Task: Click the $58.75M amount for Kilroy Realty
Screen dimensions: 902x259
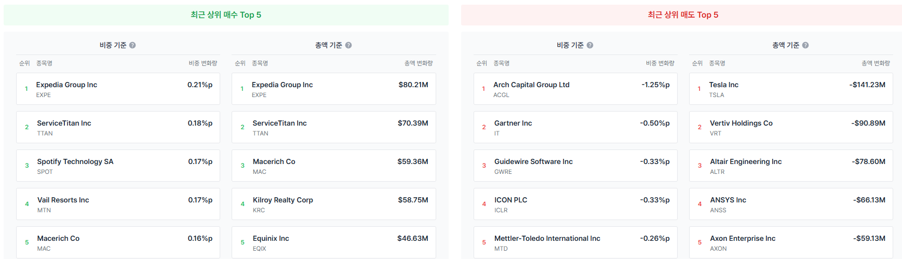Action: [413, 200]
